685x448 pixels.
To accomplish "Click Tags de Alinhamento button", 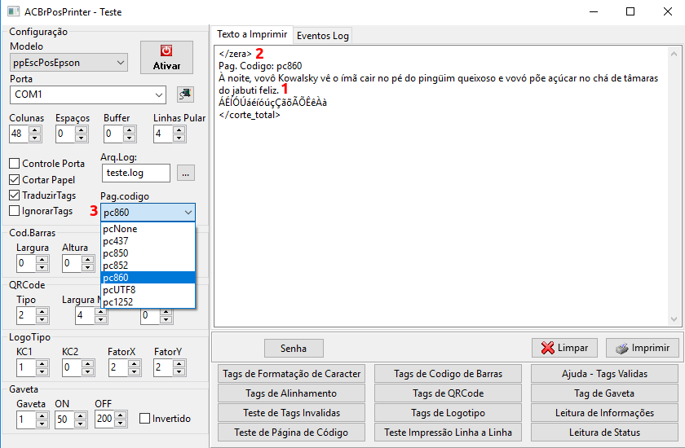I will 291,393.
